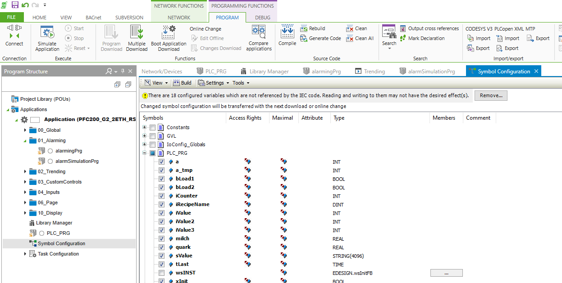This screenshot has width=562, height=283.
Task: Click the ellipsis button for wsINST members
Action: (x=446, y=273)
